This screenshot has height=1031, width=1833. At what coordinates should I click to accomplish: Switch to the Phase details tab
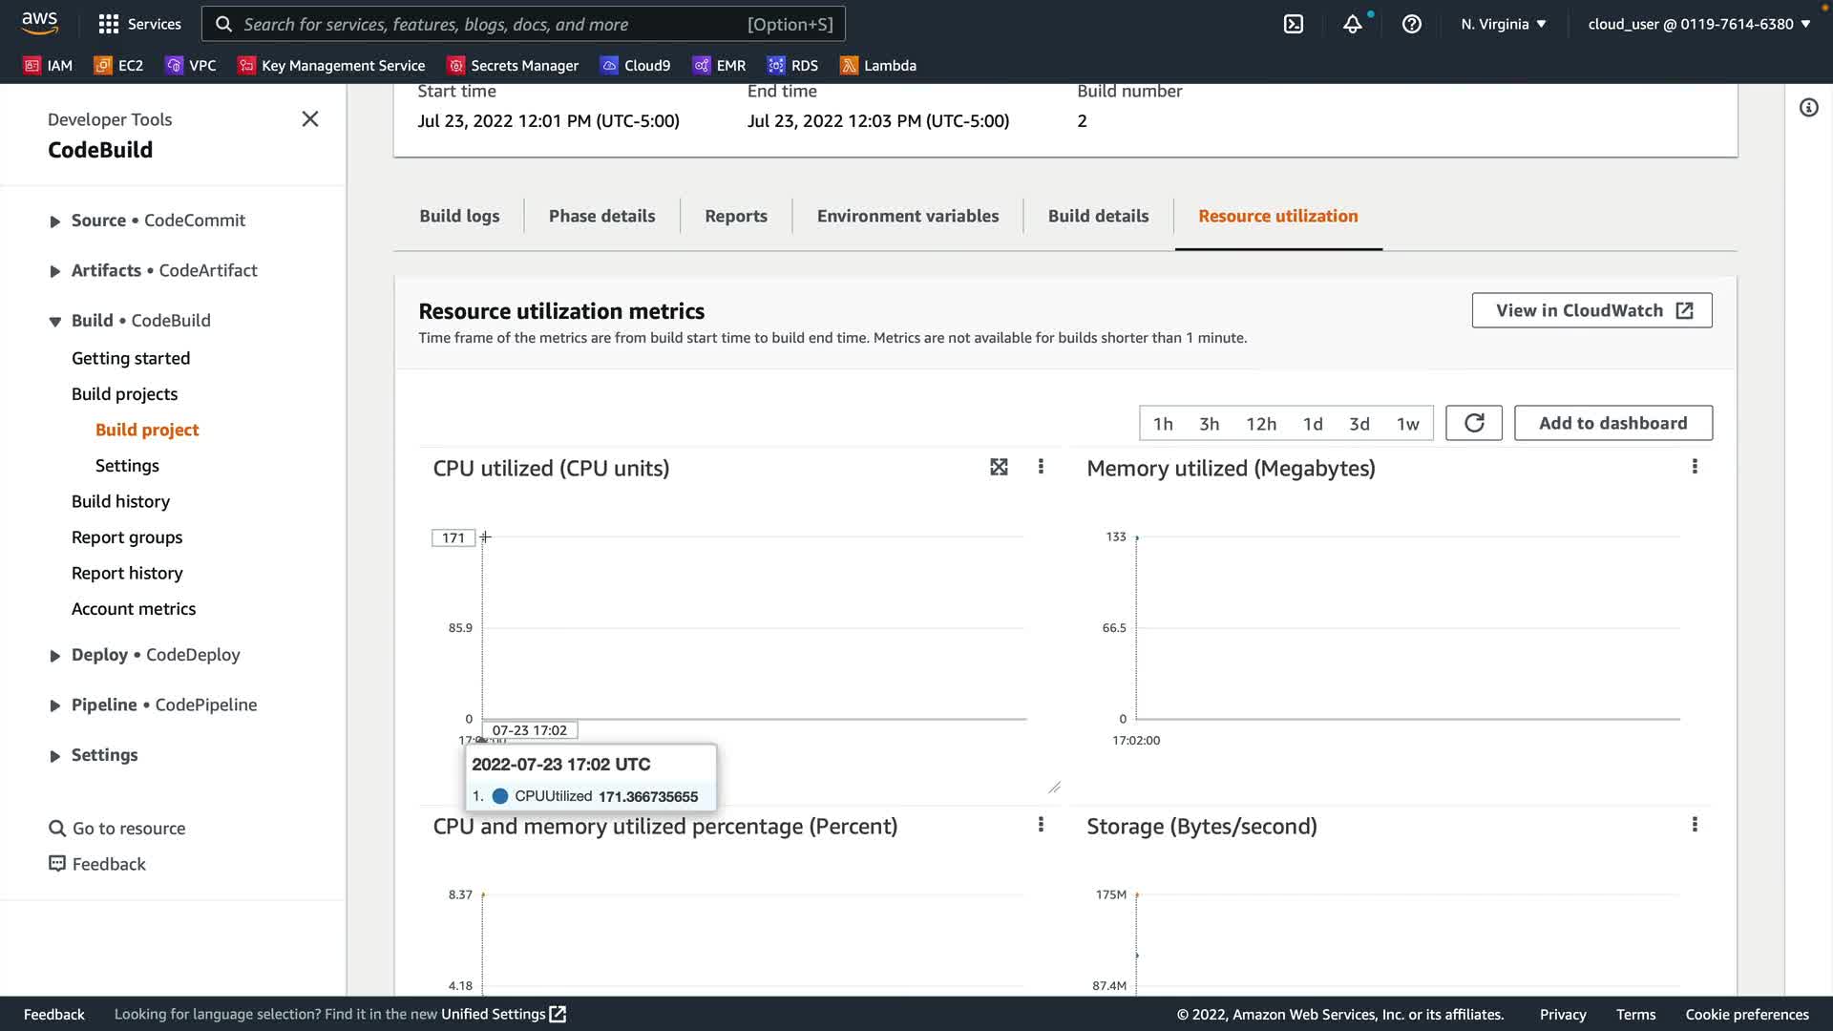coord(601,216)
